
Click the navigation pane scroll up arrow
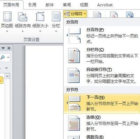7,76
